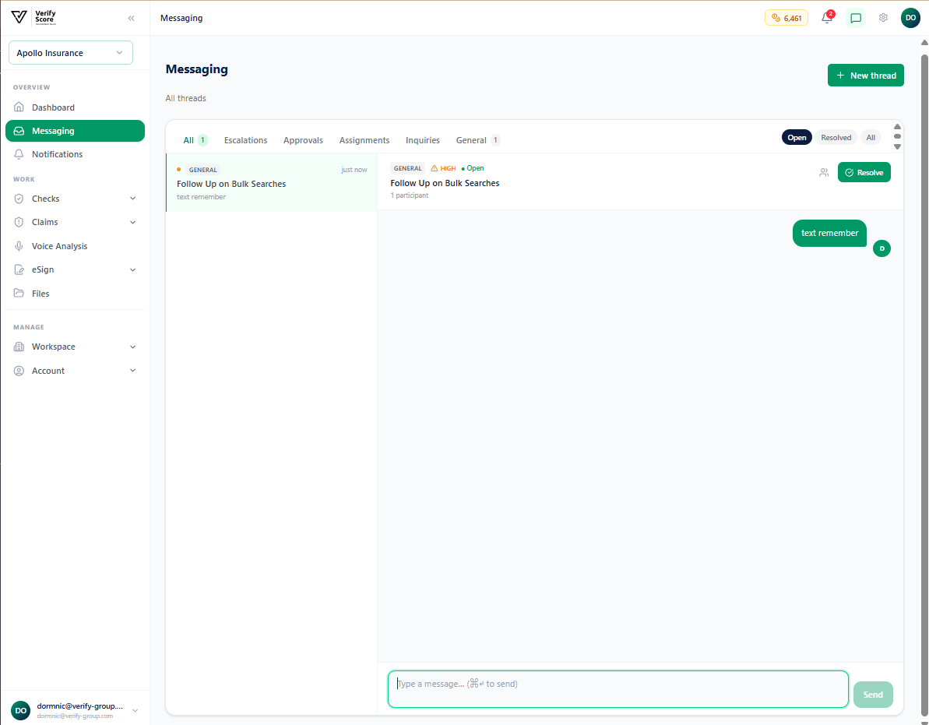
Task: Click the Workspace building icon
Action: [x=19, y=347]
